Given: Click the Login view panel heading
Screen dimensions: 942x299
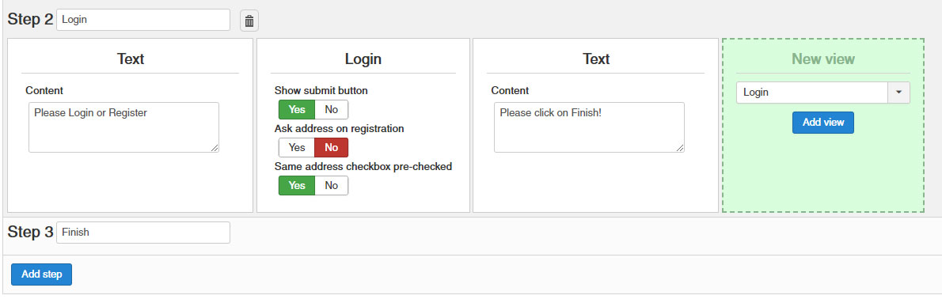Looking at the screenshot, I should click(363, 59).
